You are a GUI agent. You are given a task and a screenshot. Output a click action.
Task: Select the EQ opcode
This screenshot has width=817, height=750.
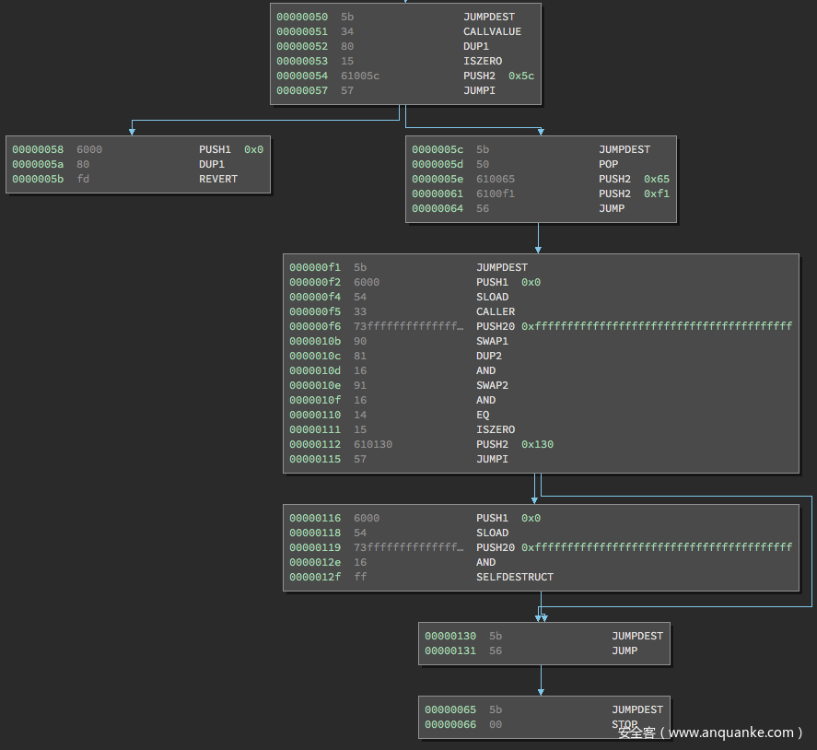[483, 415]
